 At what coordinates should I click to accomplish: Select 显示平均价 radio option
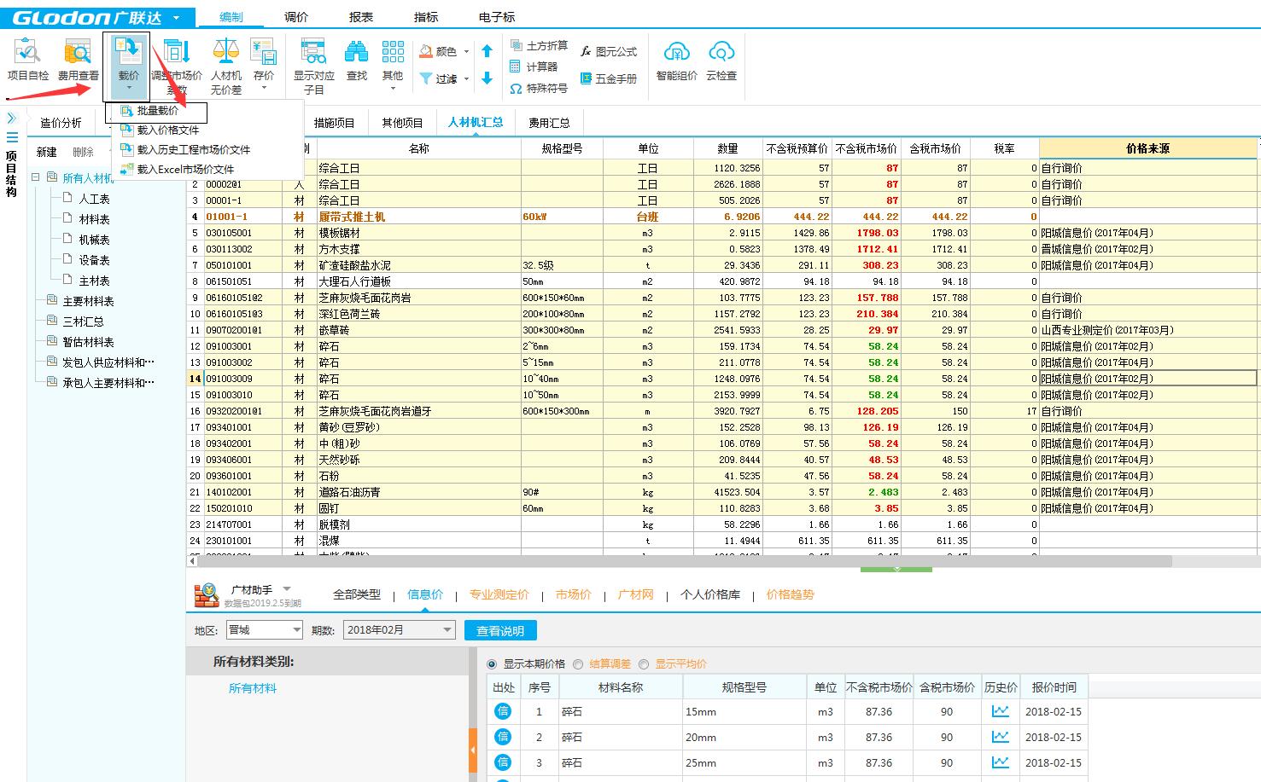coord(644,664)
